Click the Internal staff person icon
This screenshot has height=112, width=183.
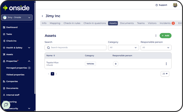(4, 95)
